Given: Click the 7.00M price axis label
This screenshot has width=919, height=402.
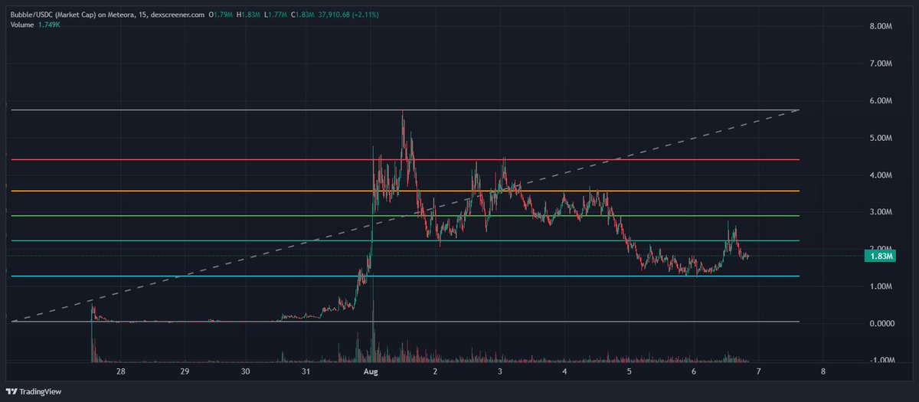Looking at the screenshot, I should [881, 64].
